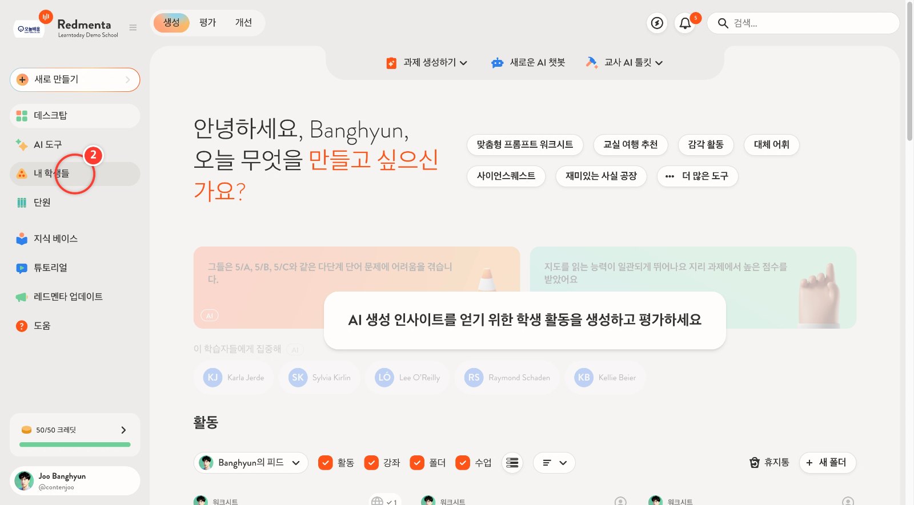Collapse the sidebar with the hamburger icon
Screen dimensions: 914x505
(x=133, y=27)
